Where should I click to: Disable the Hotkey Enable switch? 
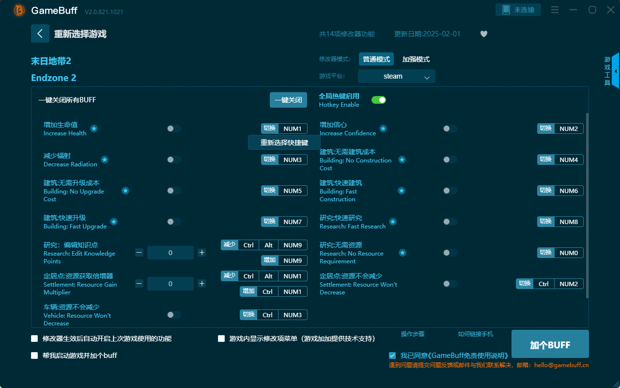click(x=378, y=99)
